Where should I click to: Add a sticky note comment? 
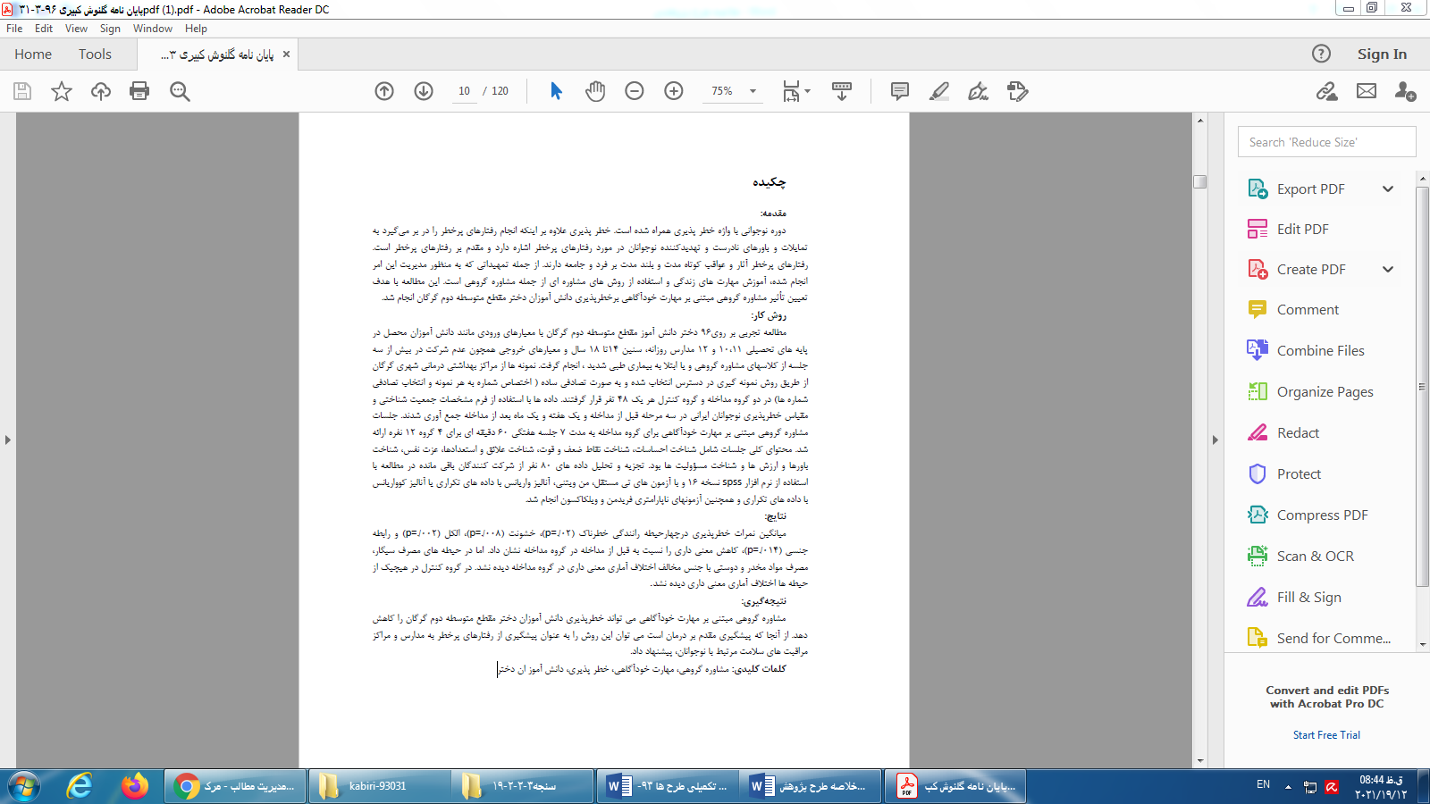point(900,91)
